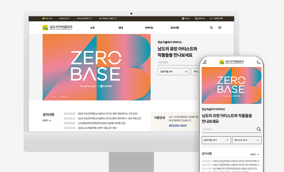The image size is (284, 172).
Task: Click the banner slide progress bar
Action: coord(55,97)
